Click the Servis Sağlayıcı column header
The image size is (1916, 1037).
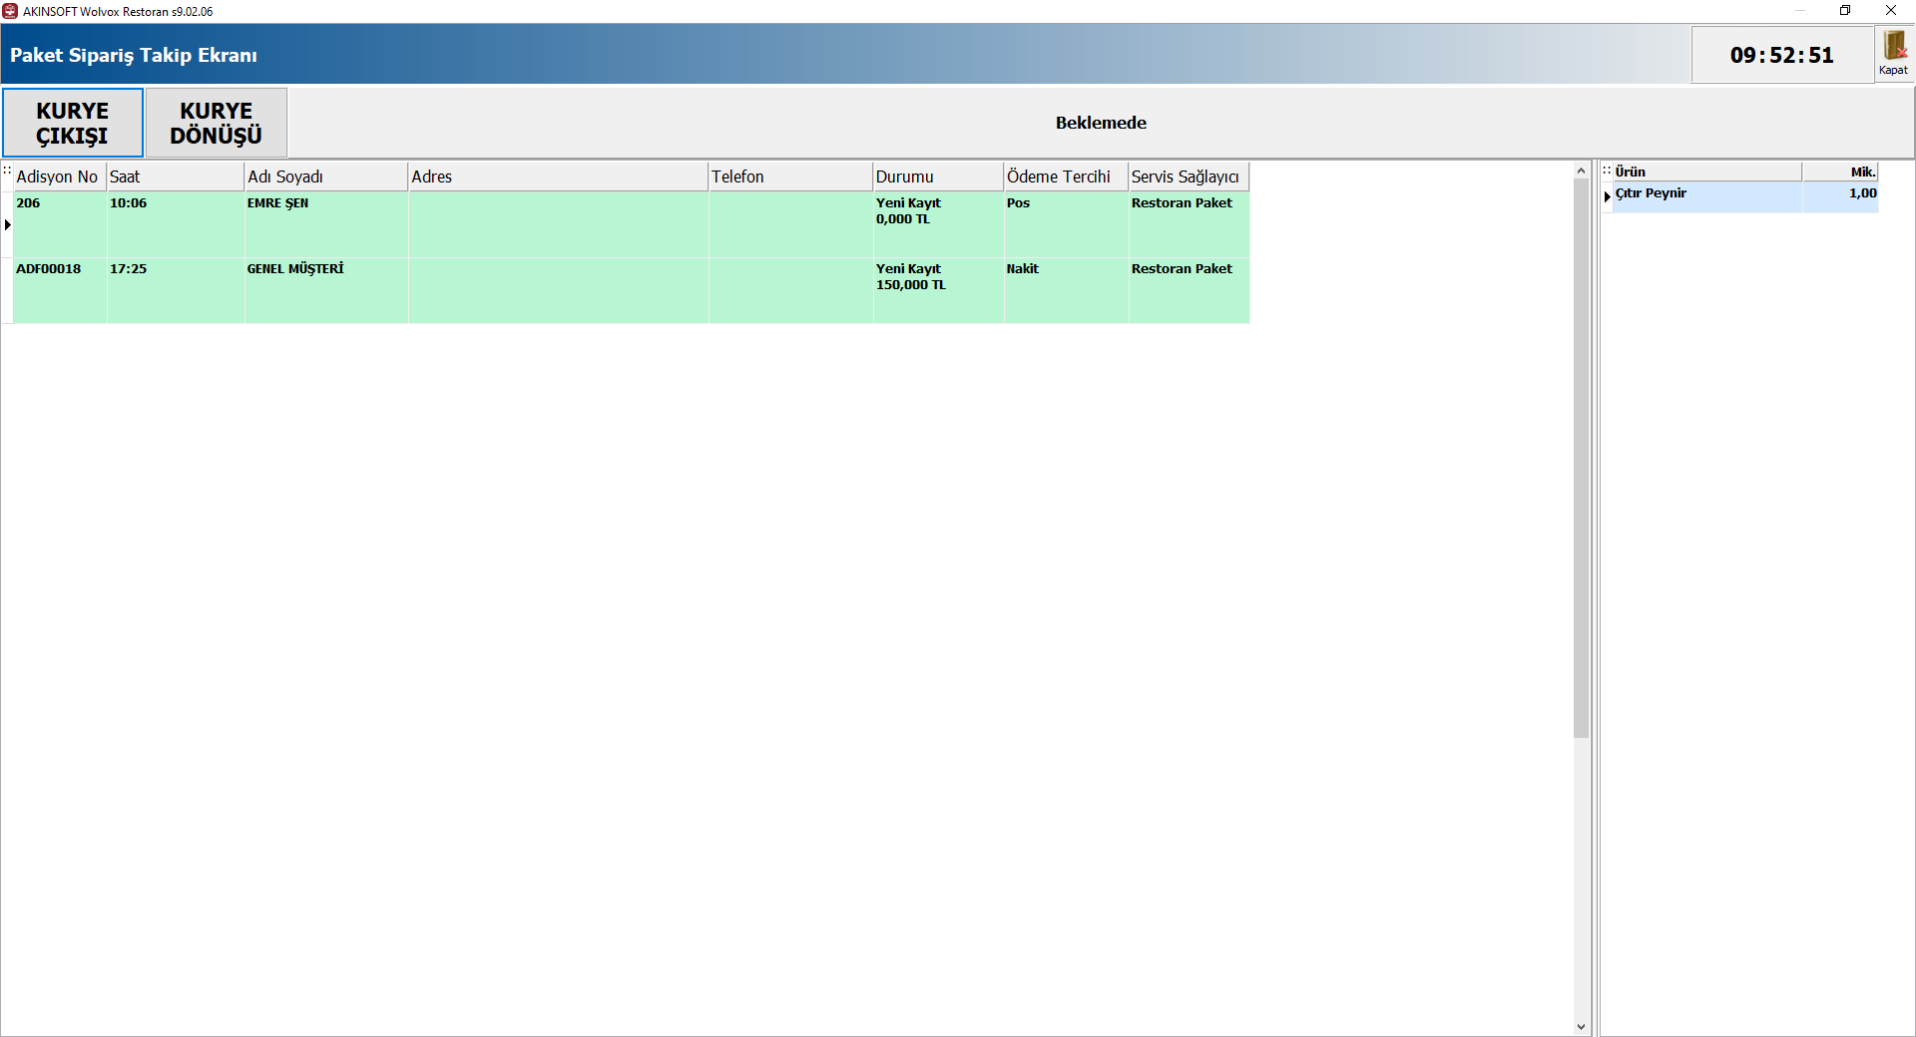point(1189,176)
